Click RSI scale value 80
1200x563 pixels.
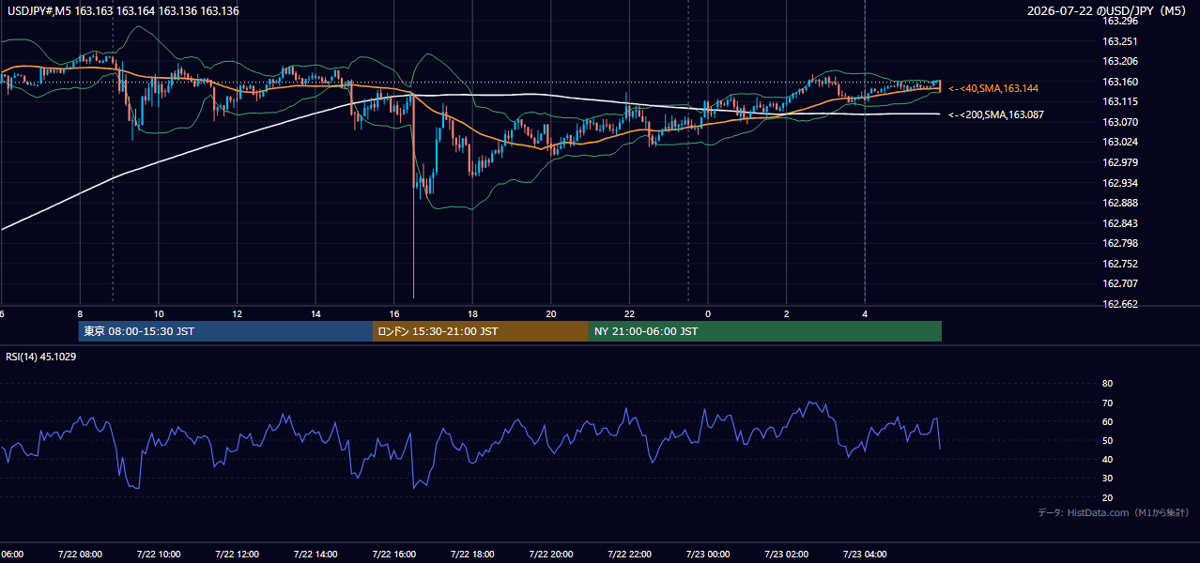click(x=1107, y=384)
